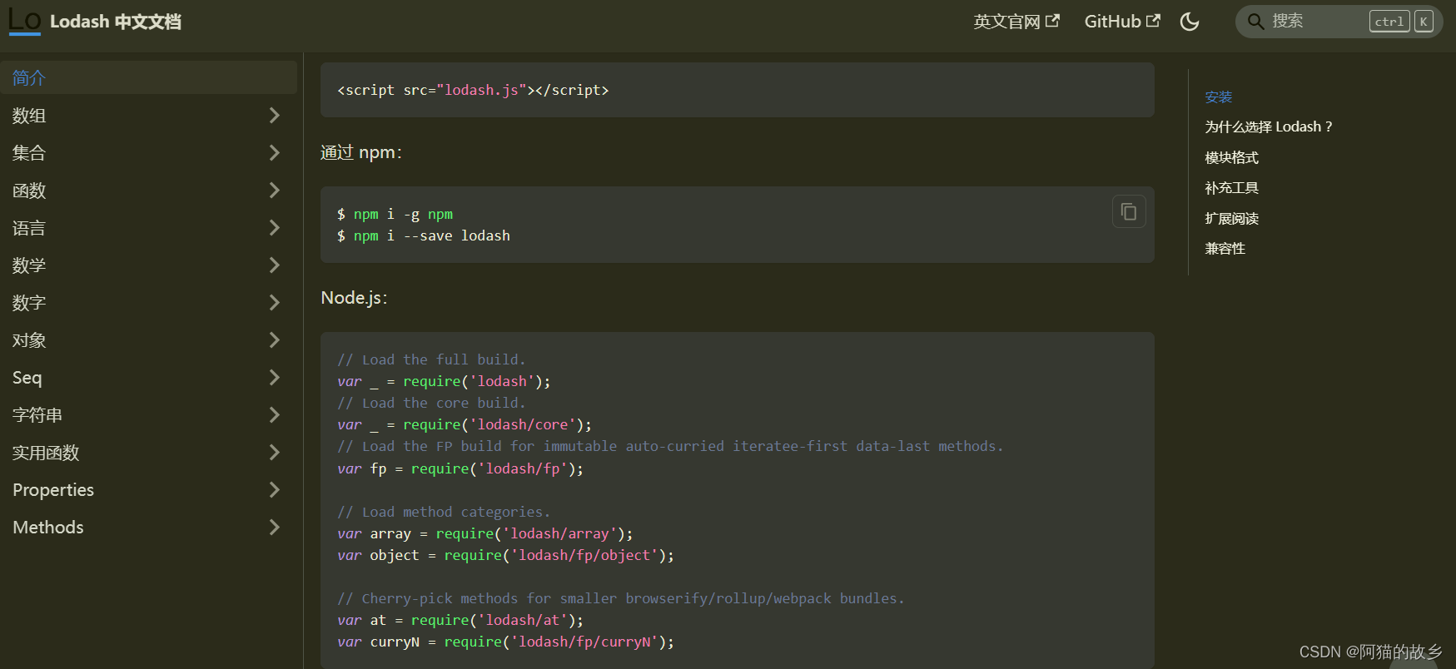Open 数组 sidebar item
Image resolution: width=1456 pixels, height=669 pixels.
29,116
